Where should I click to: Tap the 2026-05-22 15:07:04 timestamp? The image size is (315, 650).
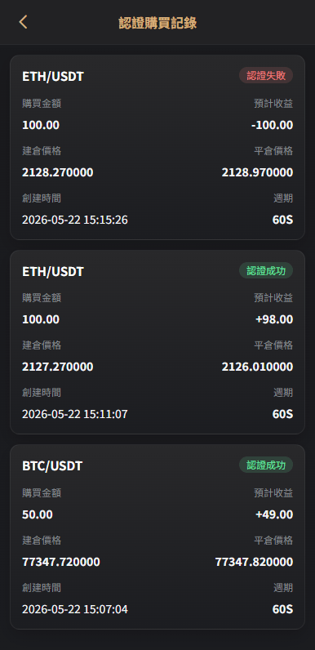pos(75,609)
